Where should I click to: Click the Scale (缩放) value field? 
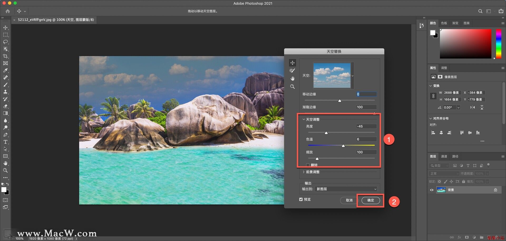point(366,152)
